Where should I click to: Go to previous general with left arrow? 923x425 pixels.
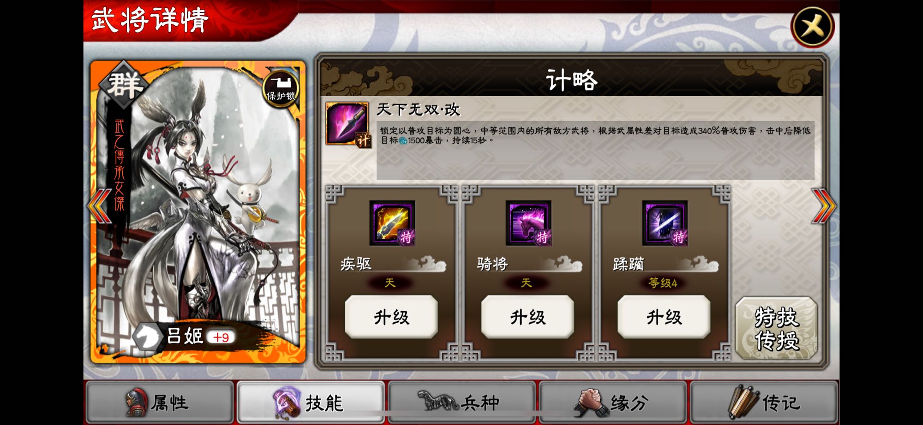tap(100, 206)
